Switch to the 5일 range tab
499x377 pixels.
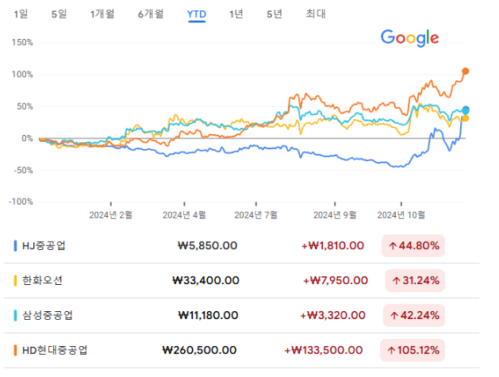pos(59,14)
